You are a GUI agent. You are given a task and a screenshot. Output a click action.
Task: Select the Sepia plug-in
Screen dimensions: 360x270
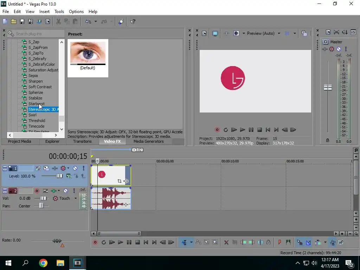click(33, 76)
